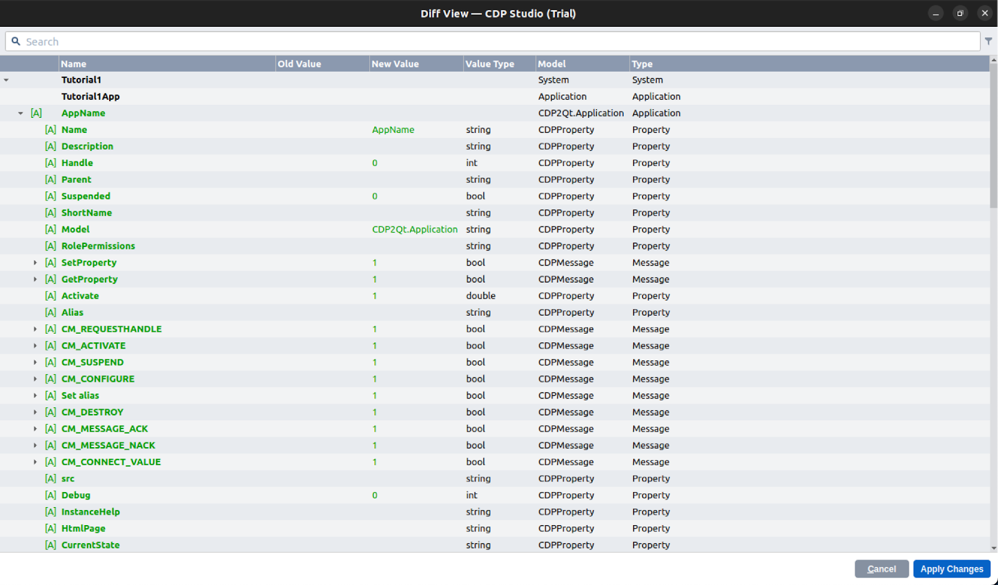Image resolution: width=998 pixels, height=585 pixels.
Task: Maximize the Diff View window
Action: pyautogui.click(x=960, y=13)
